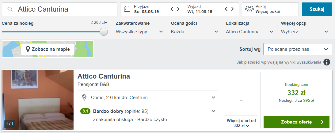Click the price per night slider handle

pyautogui.click(x=104, y=32)
